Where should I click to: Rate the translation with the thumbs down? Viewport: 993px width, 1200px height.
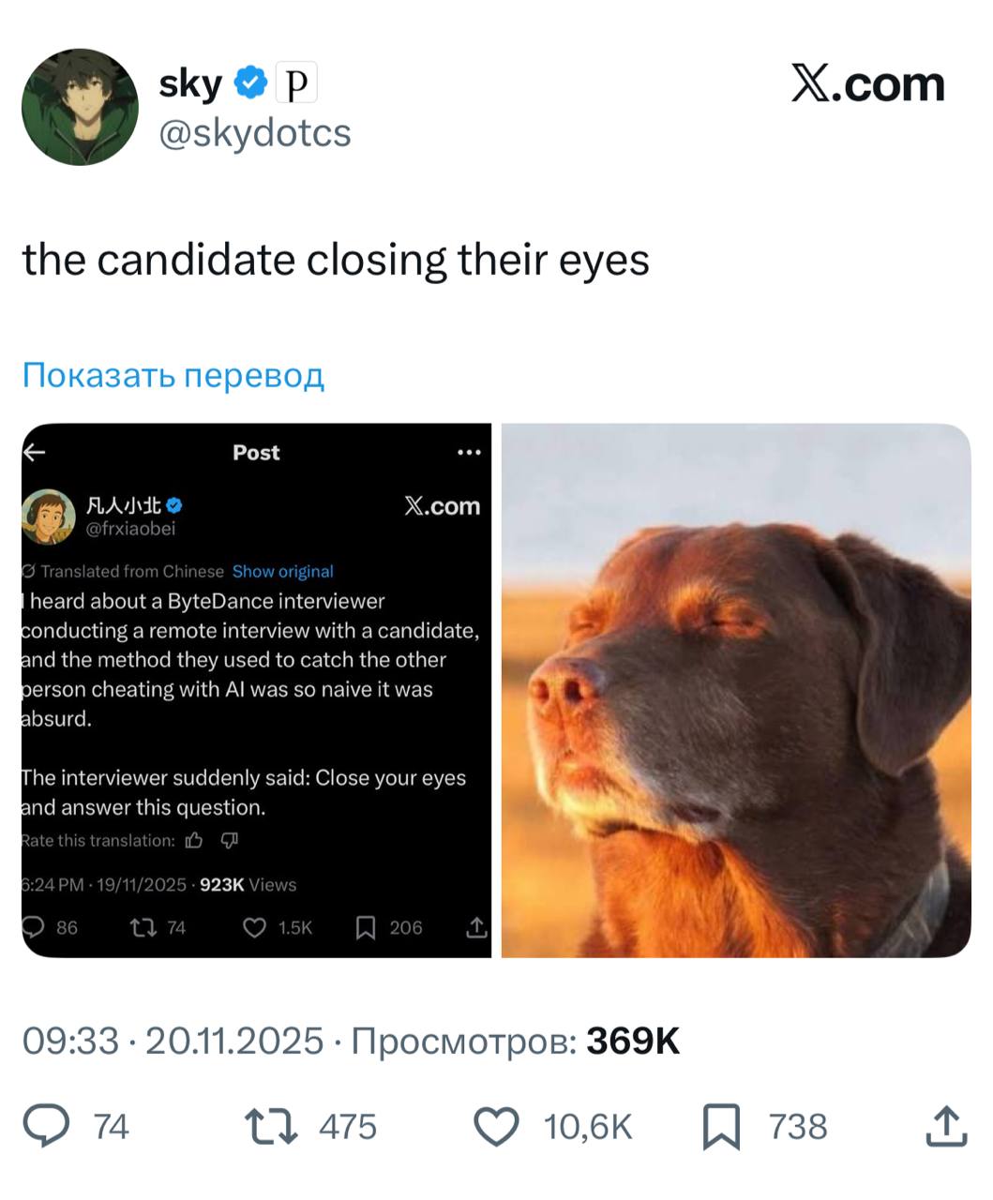tap(230, 840)
